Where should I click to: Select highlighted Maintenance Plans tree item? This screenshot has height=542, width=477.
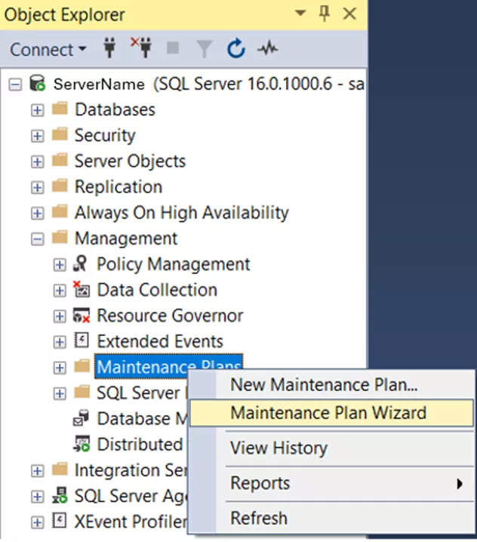pos(168,365)
